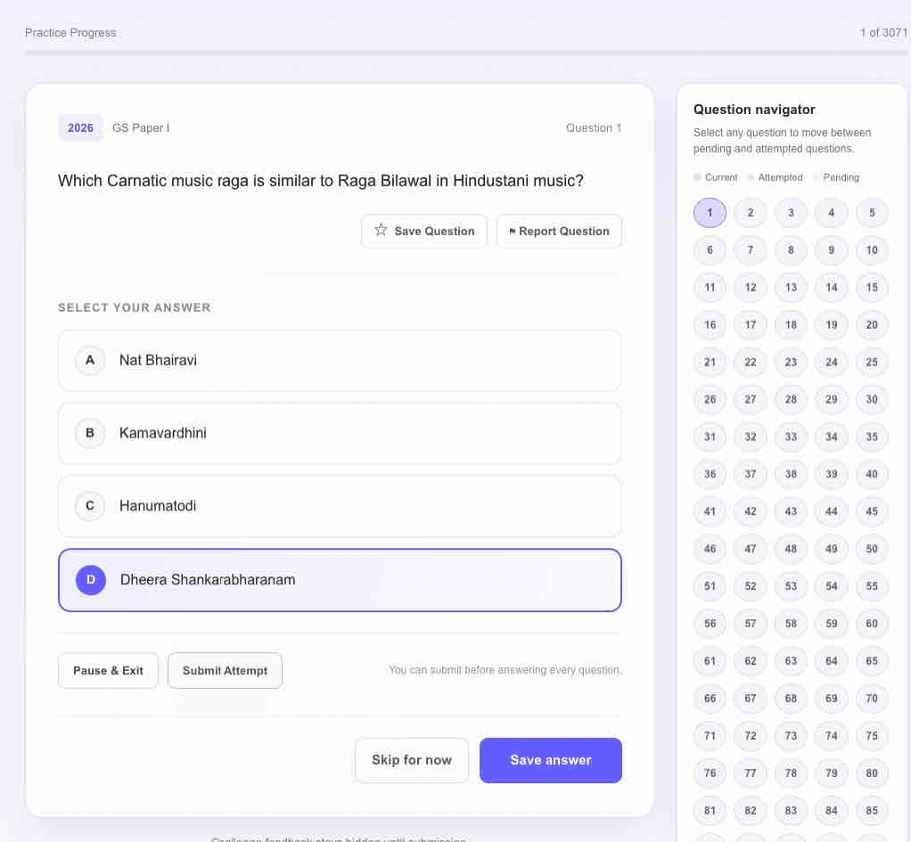Click the 2026 year badge

point(80,127)
